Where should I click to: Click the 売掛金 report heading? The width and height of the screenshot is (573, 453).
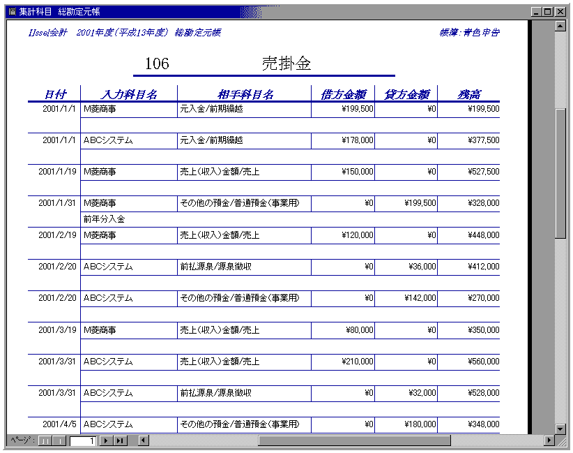pos(286,64)
